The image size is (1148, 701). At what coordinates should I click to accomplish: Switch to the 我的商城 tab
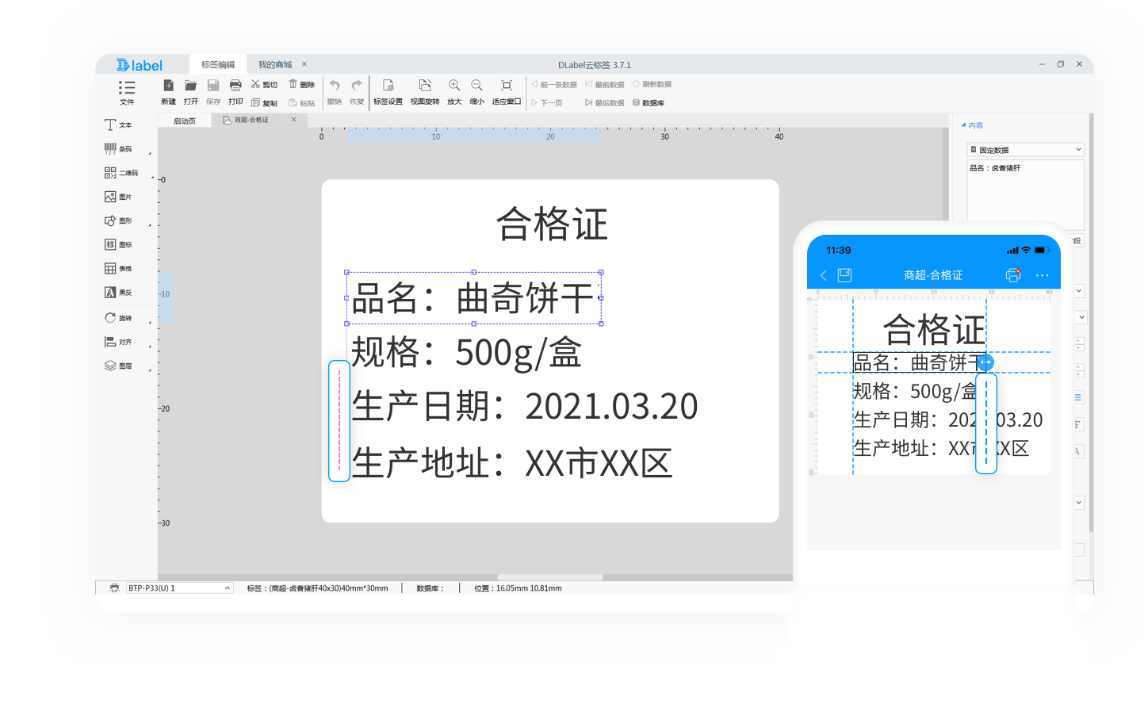coord(275,65)
